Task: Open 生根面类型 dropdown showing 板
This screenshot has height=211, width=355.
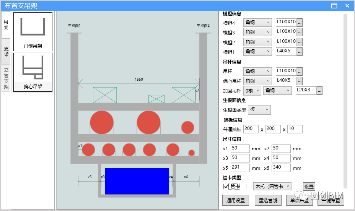Action: point(259,110)
